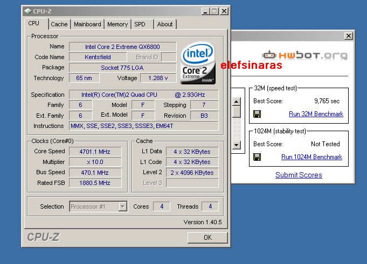Close the HWBOT benchmark window
This screenshot has width=367, height=264.
(x=349, y=35)
